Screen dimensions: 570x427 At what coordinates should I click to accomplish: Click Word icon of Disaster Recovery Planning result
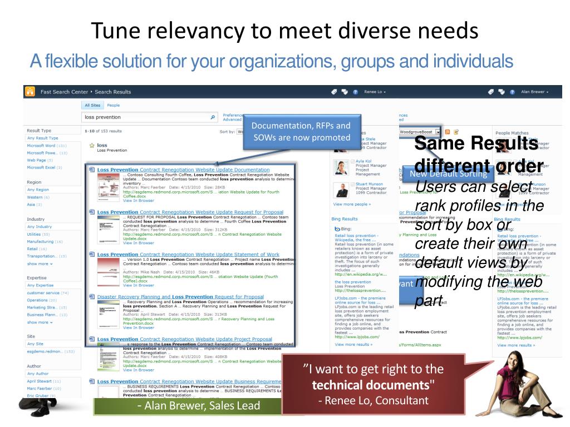coord(92,297)
